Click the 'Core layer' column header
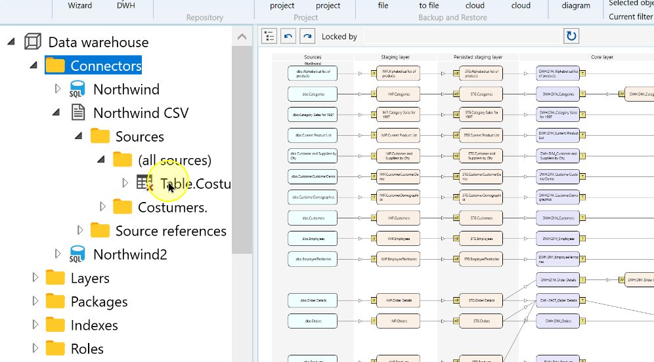The image size is (654, 362). (x=602, y=57)
